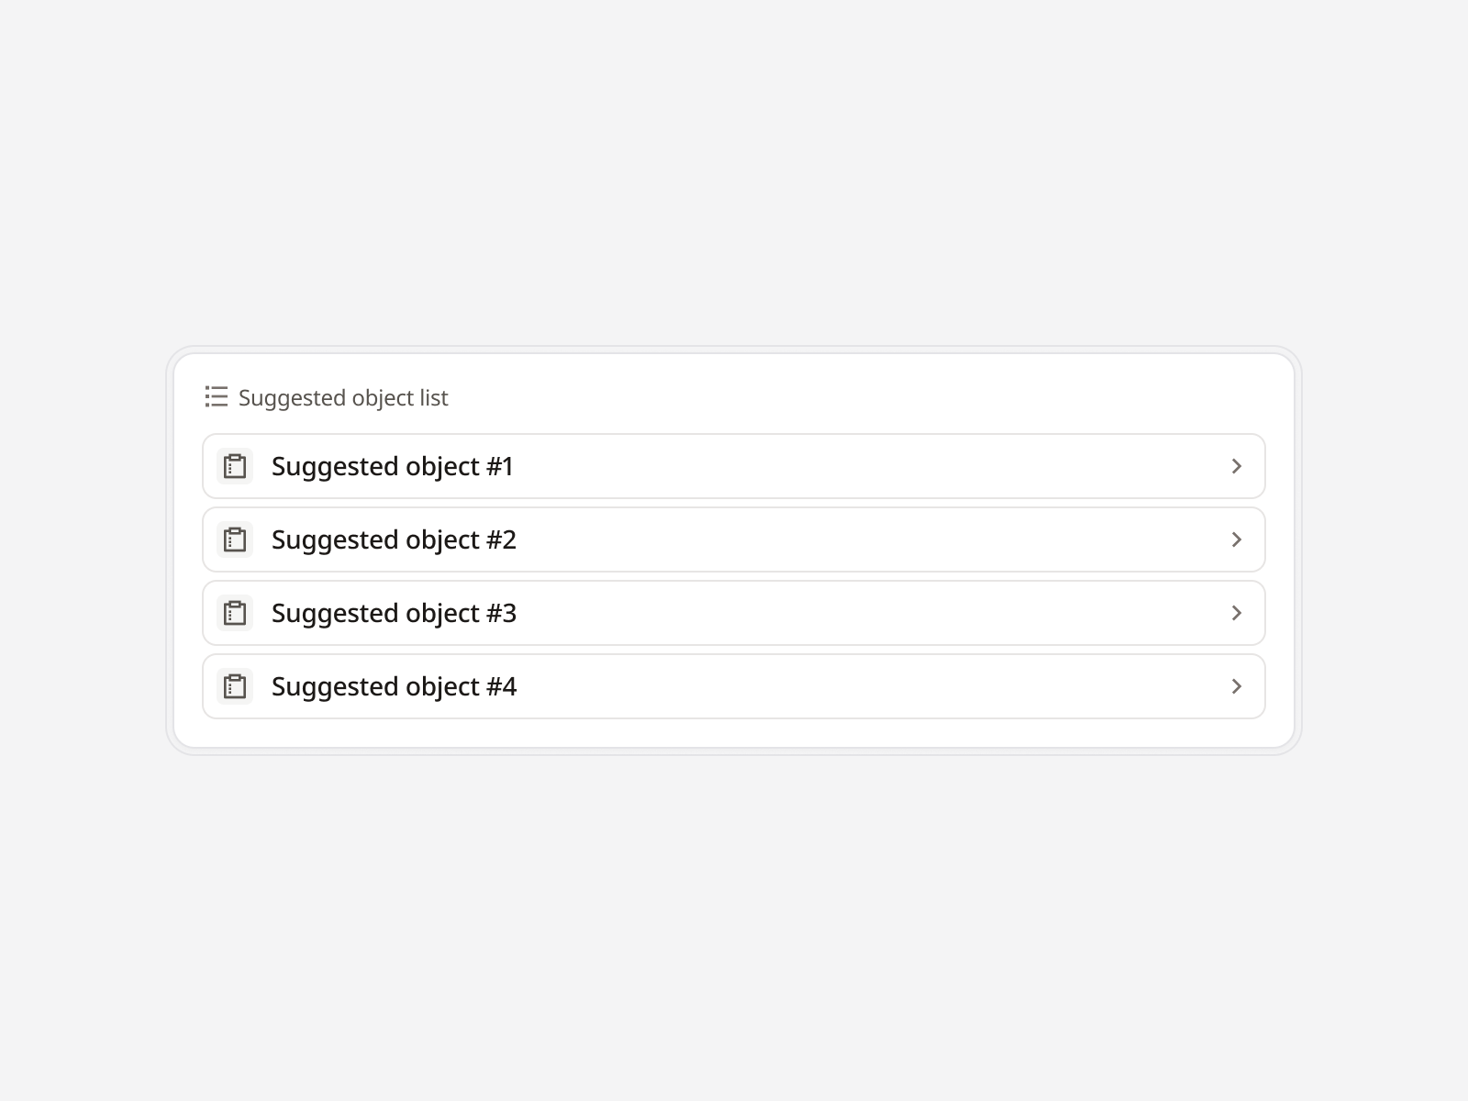The image size is (1468, 1101).
Task: Expand Suggested object #1 via its chevron
Action: click(x=1237, y=466)
